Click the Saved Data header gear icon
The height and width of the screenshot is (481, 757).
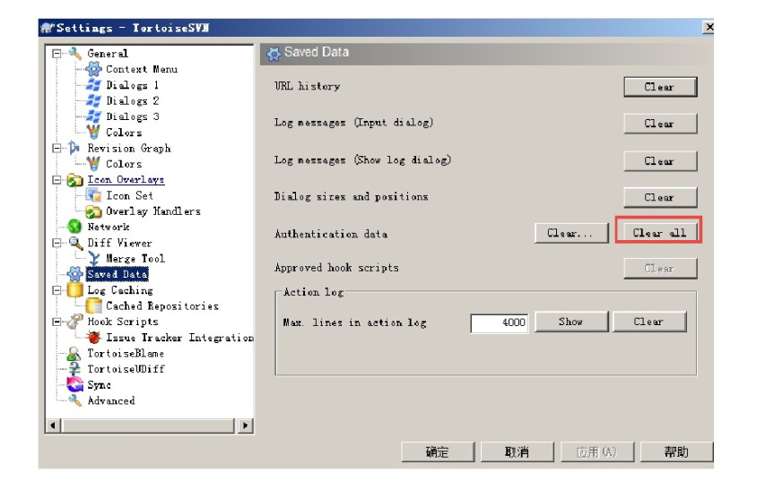pyautogui.click(x=274, y=54)
